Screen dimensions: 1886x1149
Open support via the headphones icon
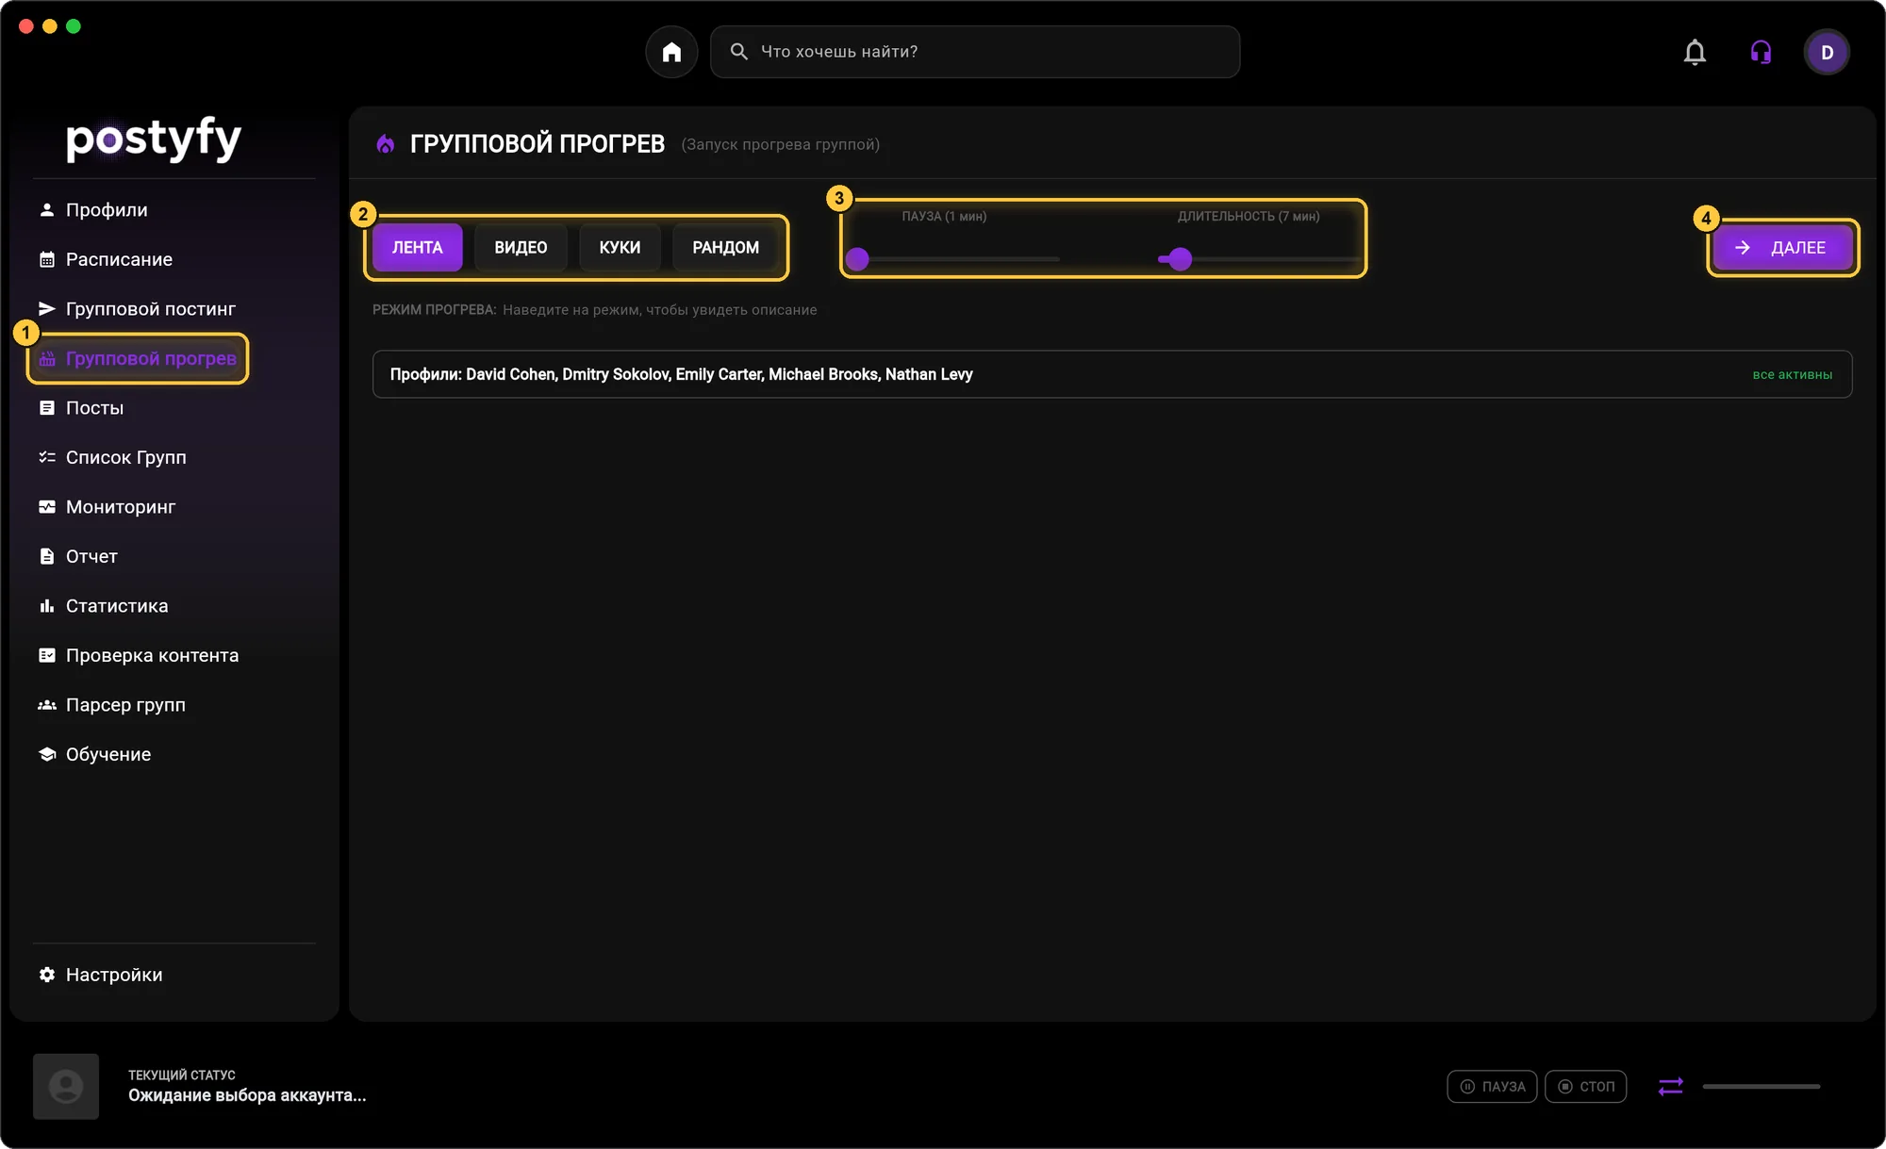1761,52
